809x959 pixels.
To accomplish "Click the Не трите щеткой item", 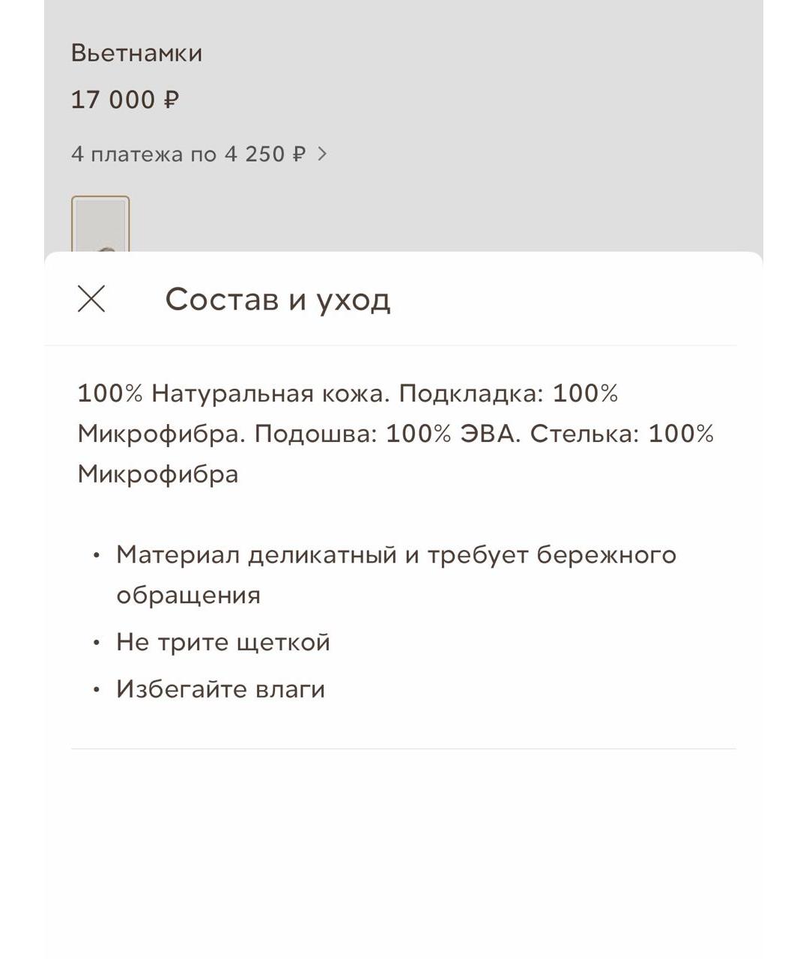I will (x=222, y=642).
